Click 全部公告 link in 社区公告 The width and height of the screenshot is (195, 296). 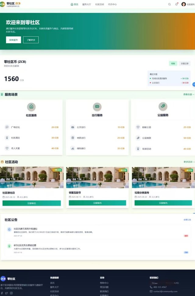(187, 220)
